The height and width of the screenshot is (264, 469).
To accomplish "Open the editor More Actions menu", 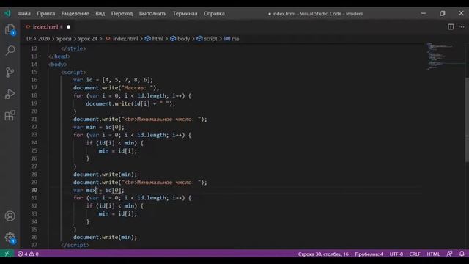I will click(x=462, y=27).
